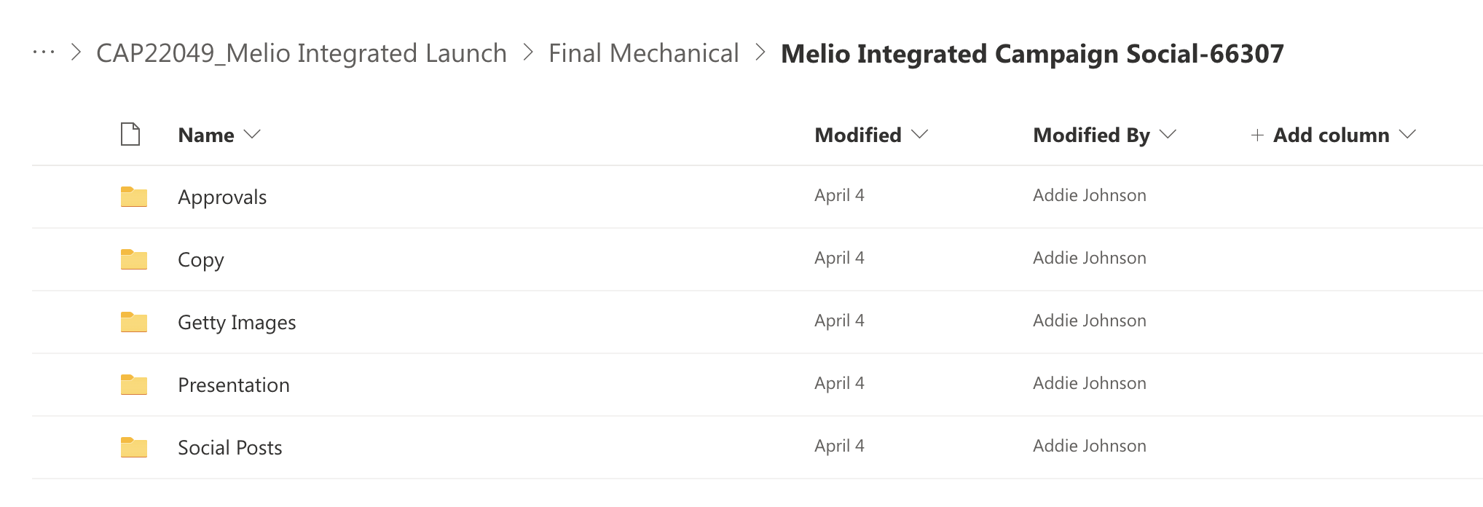This screenshot has height=507, width=1483.
Task: Expand the breadcrumb ellipsis for hidden folders
Action: point(44,52)
